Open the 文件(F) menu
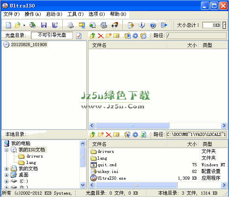This screenshot has width=229, height=197. pyautogui.click(x=11, y=14)
